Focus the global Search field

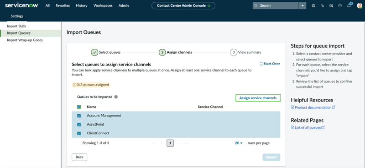(276, 6)
